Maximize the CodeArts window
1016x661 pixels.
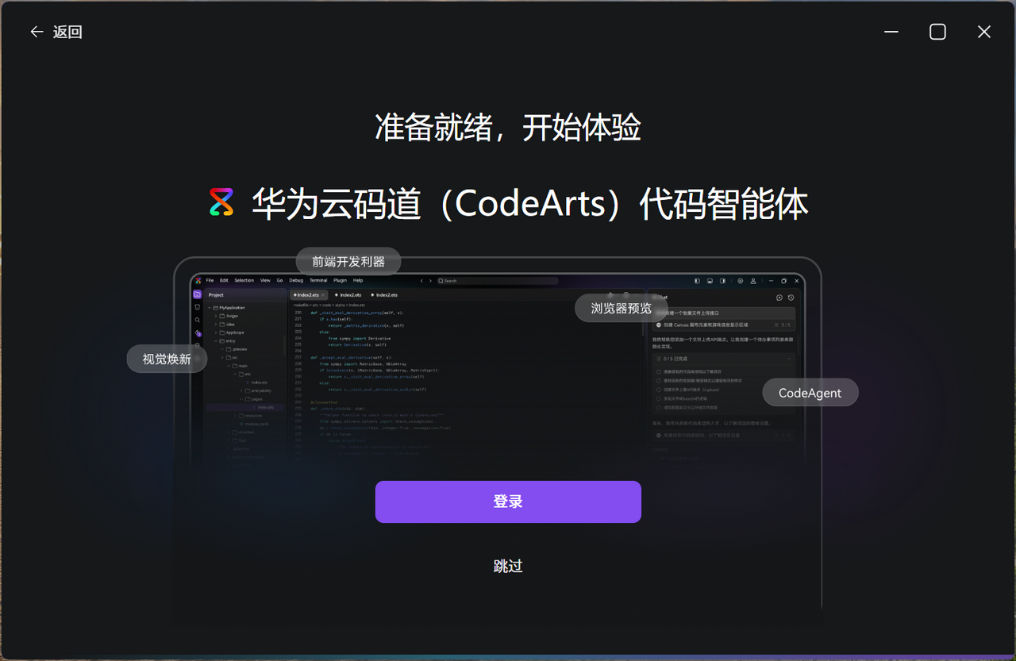tap(937, 32)
